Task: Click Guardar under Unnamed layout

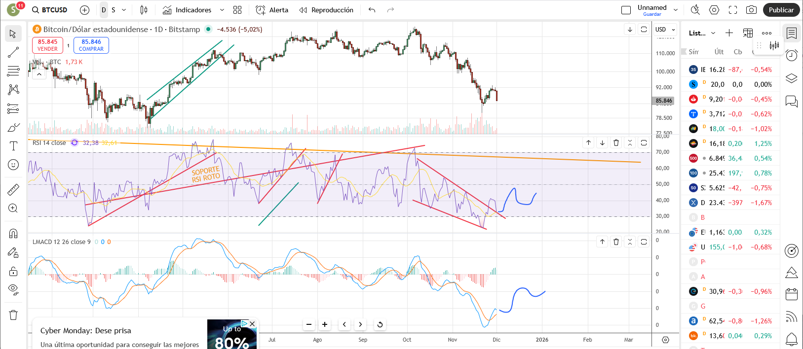Action: [652, 14]
